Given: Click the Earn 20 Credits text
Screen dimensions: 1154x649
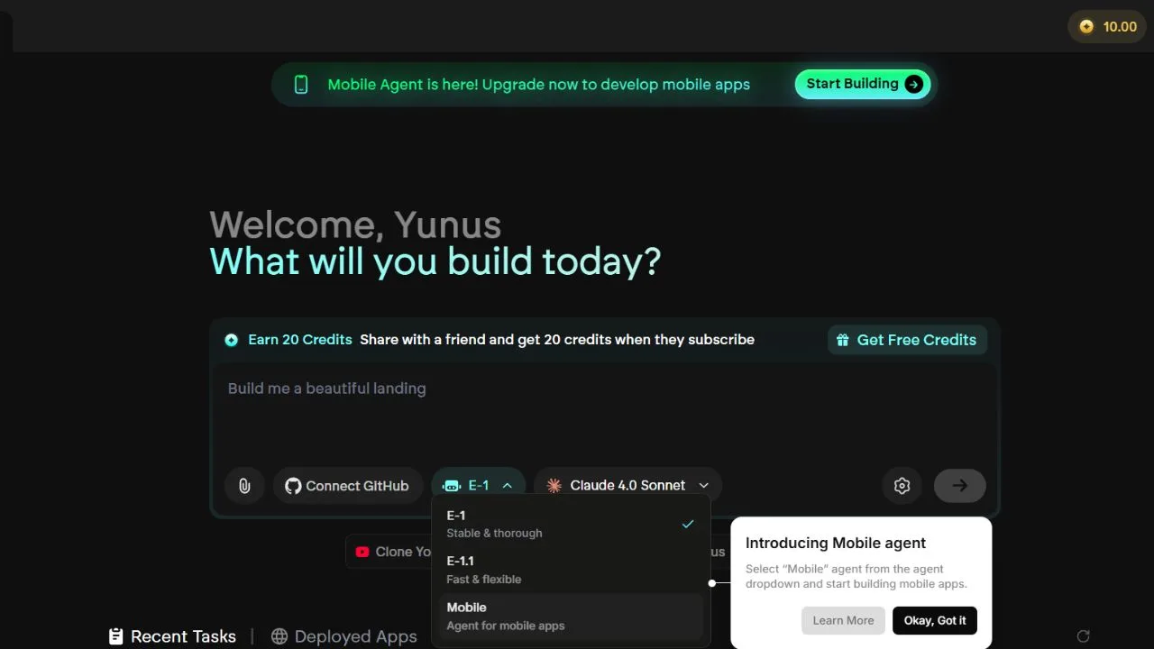Looking at the screenshot, I should coord(300,340).
